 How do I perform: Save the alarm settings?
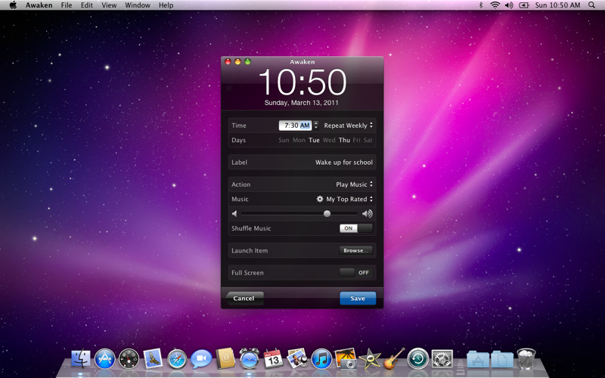357,299
